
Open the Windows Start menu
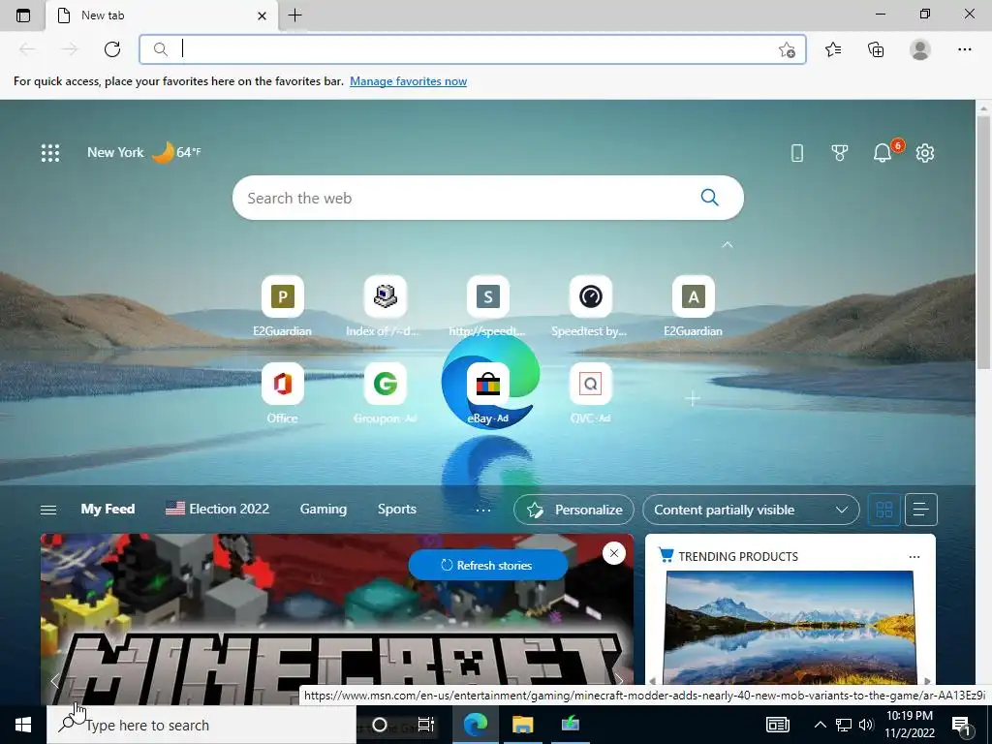coord(23,725)
